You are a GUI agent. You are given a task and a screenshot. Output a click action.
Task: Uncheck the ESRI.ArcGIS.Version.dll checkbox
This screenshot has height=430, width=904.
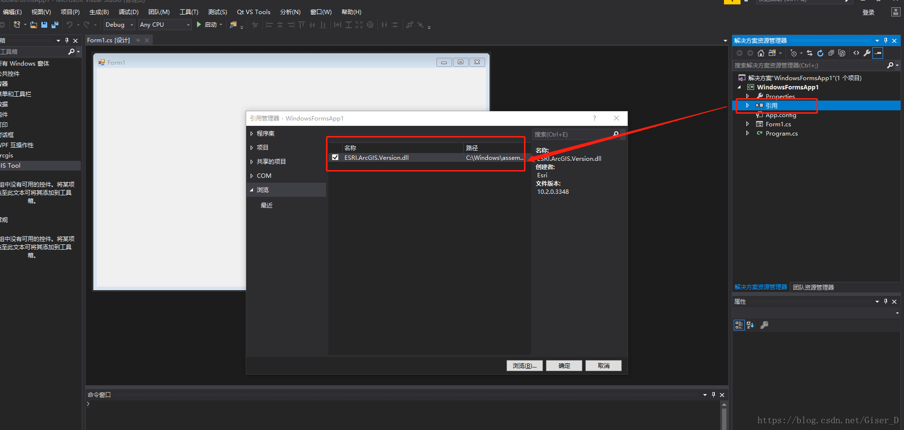click(335, 157)
